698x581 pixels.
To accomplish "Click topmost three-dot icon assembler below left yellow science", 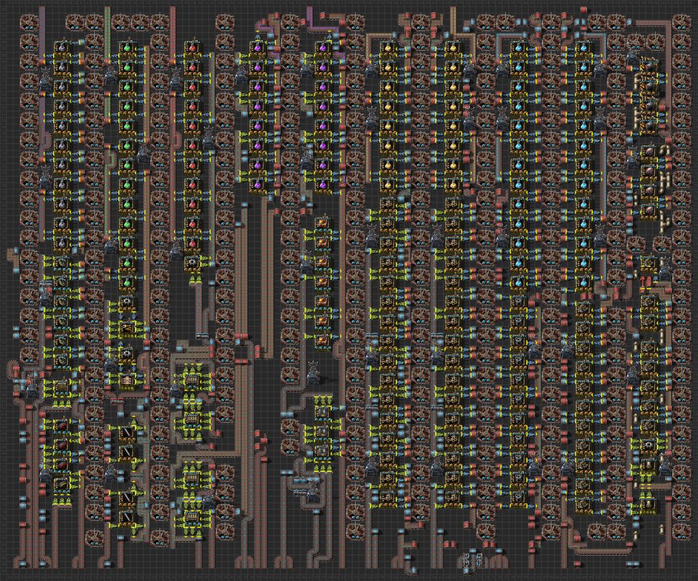I will (x=388, y=204).
